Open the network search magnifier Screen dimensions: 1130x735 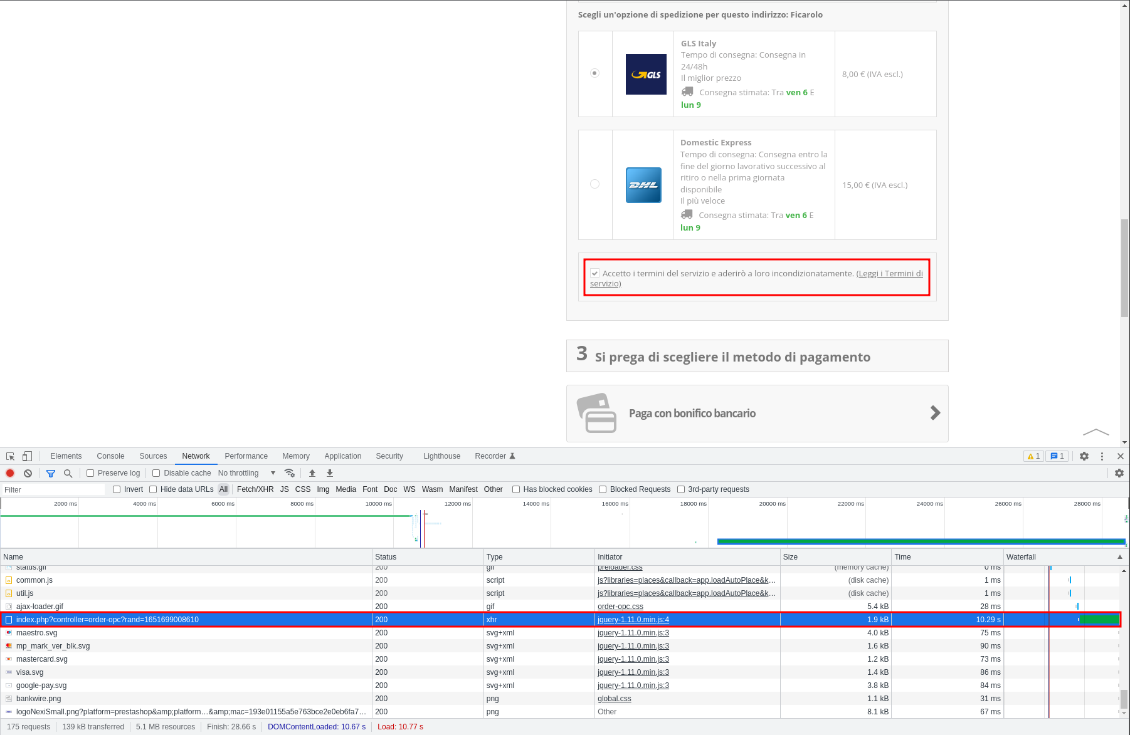coord(68,473)
